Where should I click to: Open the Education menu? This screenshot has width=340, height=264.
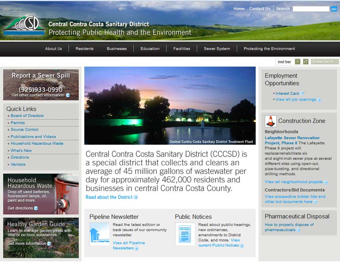(150, 49)
